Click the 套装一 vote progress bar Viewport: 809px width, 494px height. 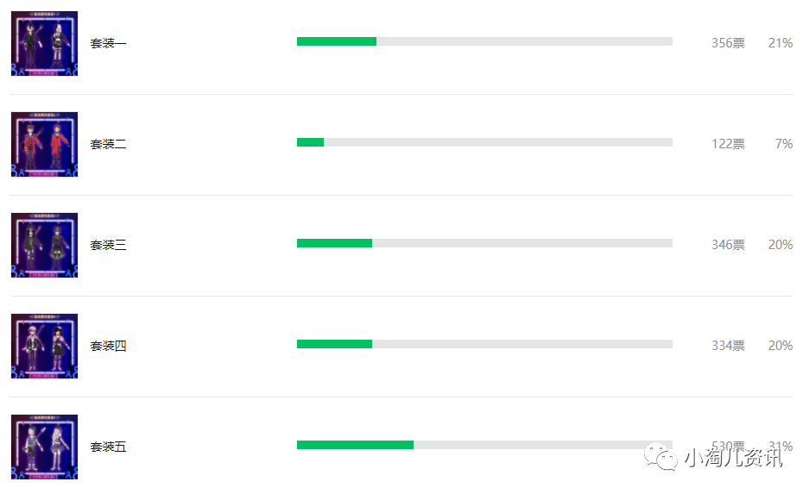[x=484, y=41]
